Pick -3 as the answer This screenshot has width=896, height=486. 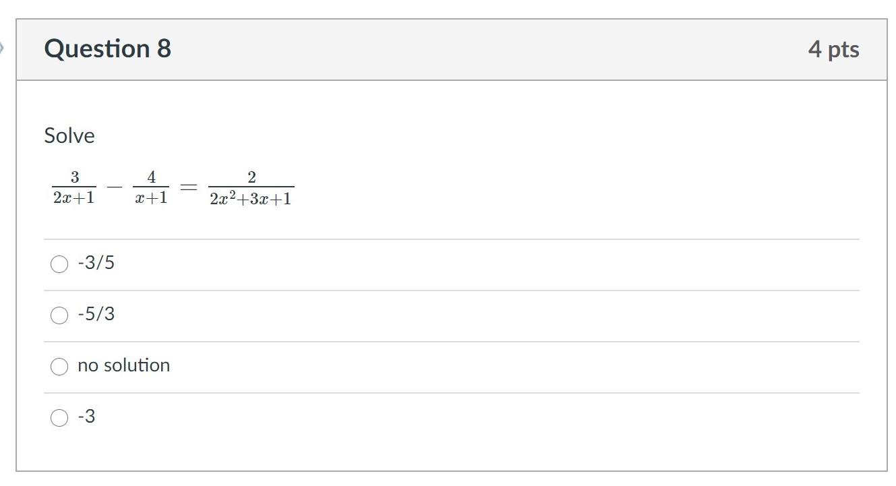tap(60, 416)
